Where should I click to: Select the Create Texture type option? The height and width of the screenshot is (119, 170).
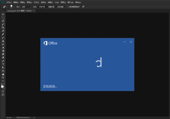[x=51, y=7]
